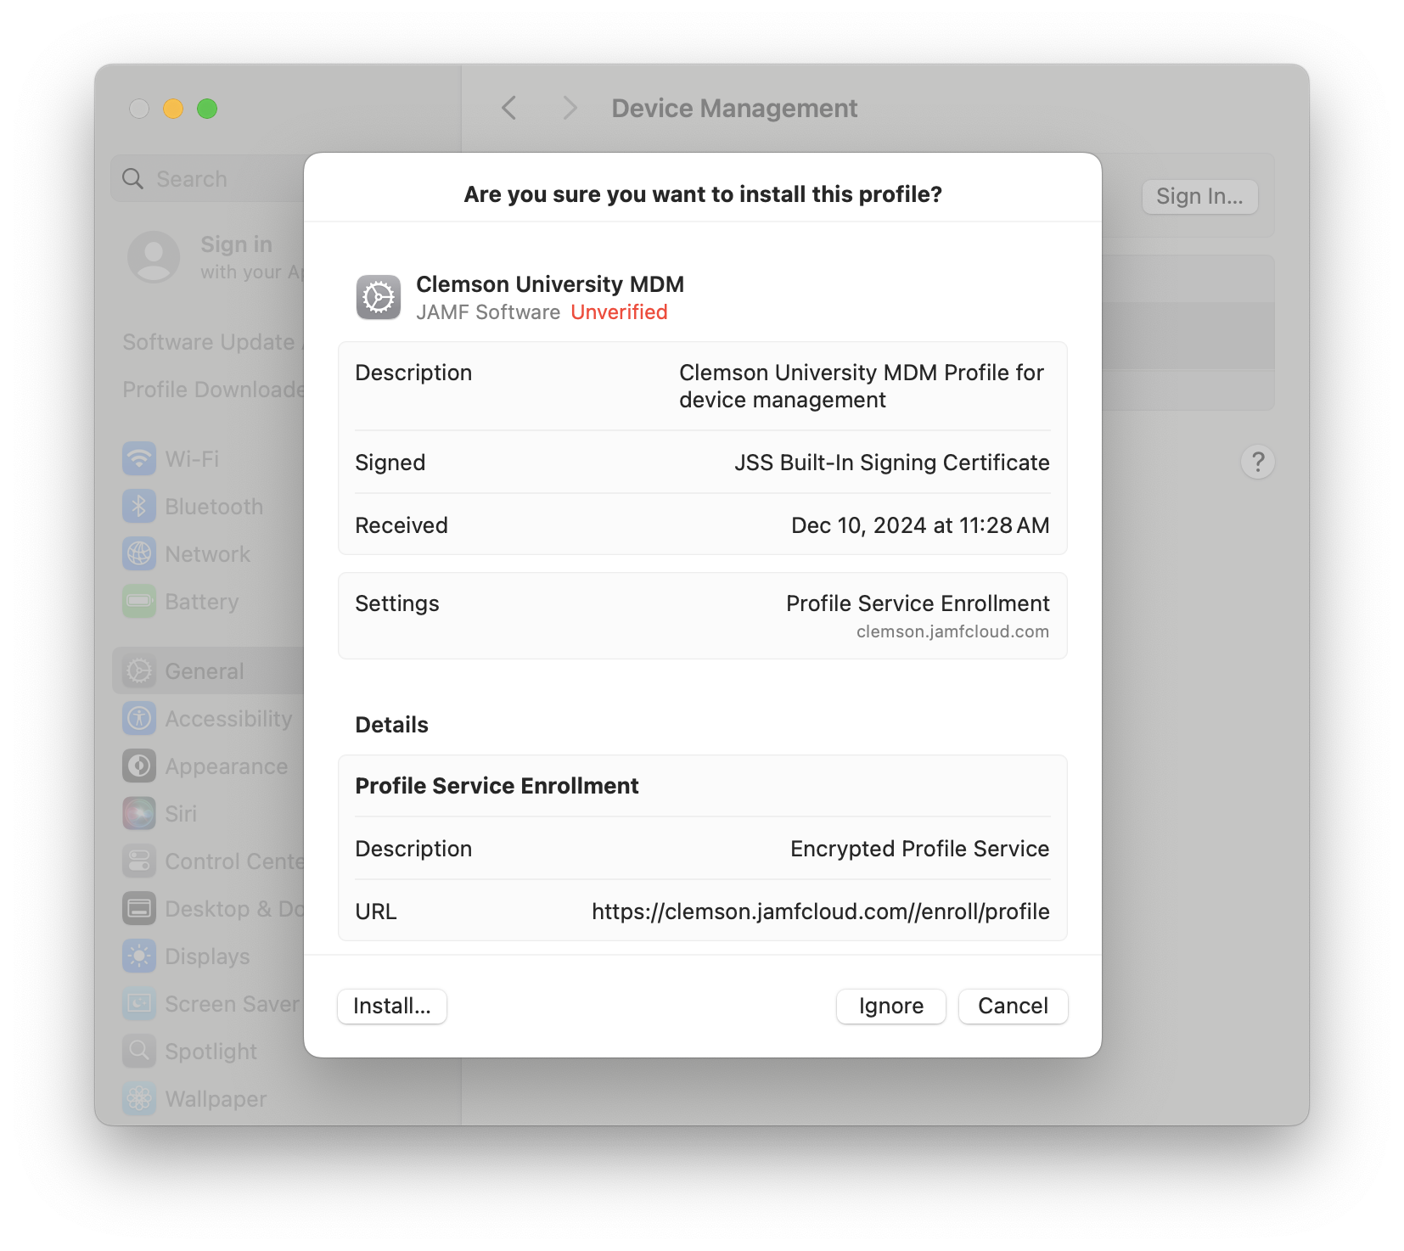Click the help question mark button

coord(1258,461)
